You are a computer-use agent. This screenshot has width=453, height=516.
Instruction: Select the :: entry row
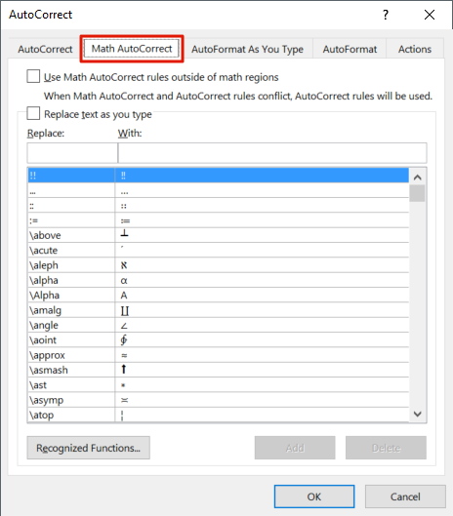pos(219,206)
